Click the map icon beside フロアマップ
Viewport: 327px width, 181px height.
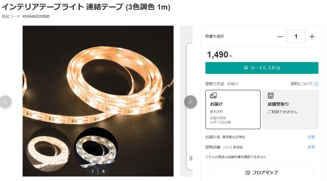point(248,173)
